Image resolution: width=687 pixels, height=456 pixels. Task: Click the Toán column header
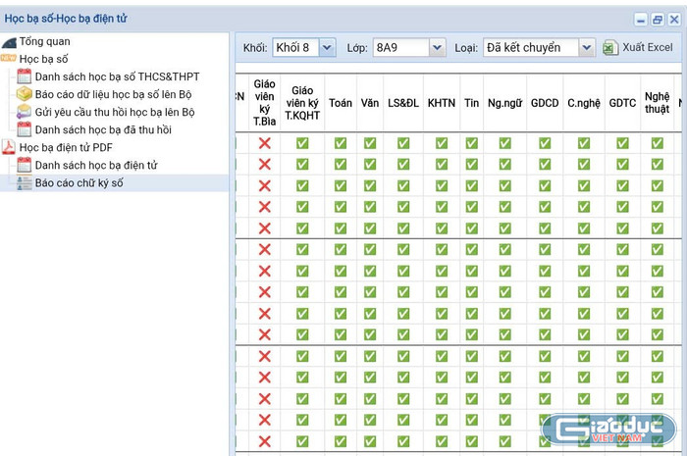click(x=341, y=103)
